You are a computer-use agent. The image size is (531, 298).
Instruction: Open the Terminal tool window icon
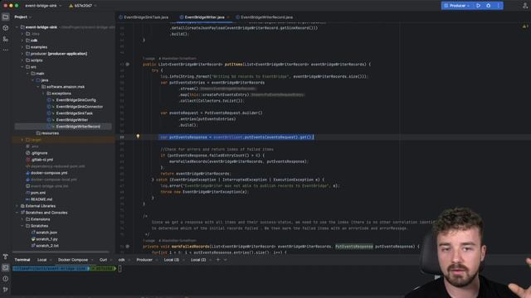point(6,268)
